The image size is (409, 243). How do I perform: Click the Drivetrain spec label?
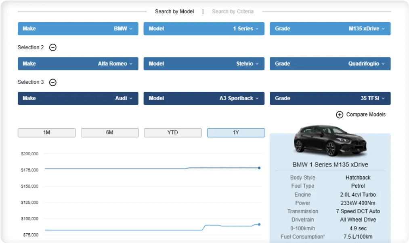tap(302, 220)
